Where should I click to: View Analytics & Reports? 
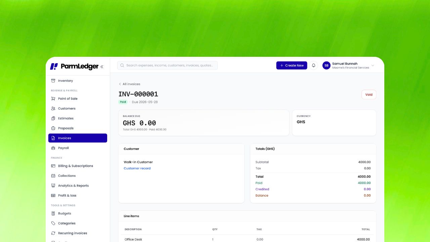tap(78, 186)
